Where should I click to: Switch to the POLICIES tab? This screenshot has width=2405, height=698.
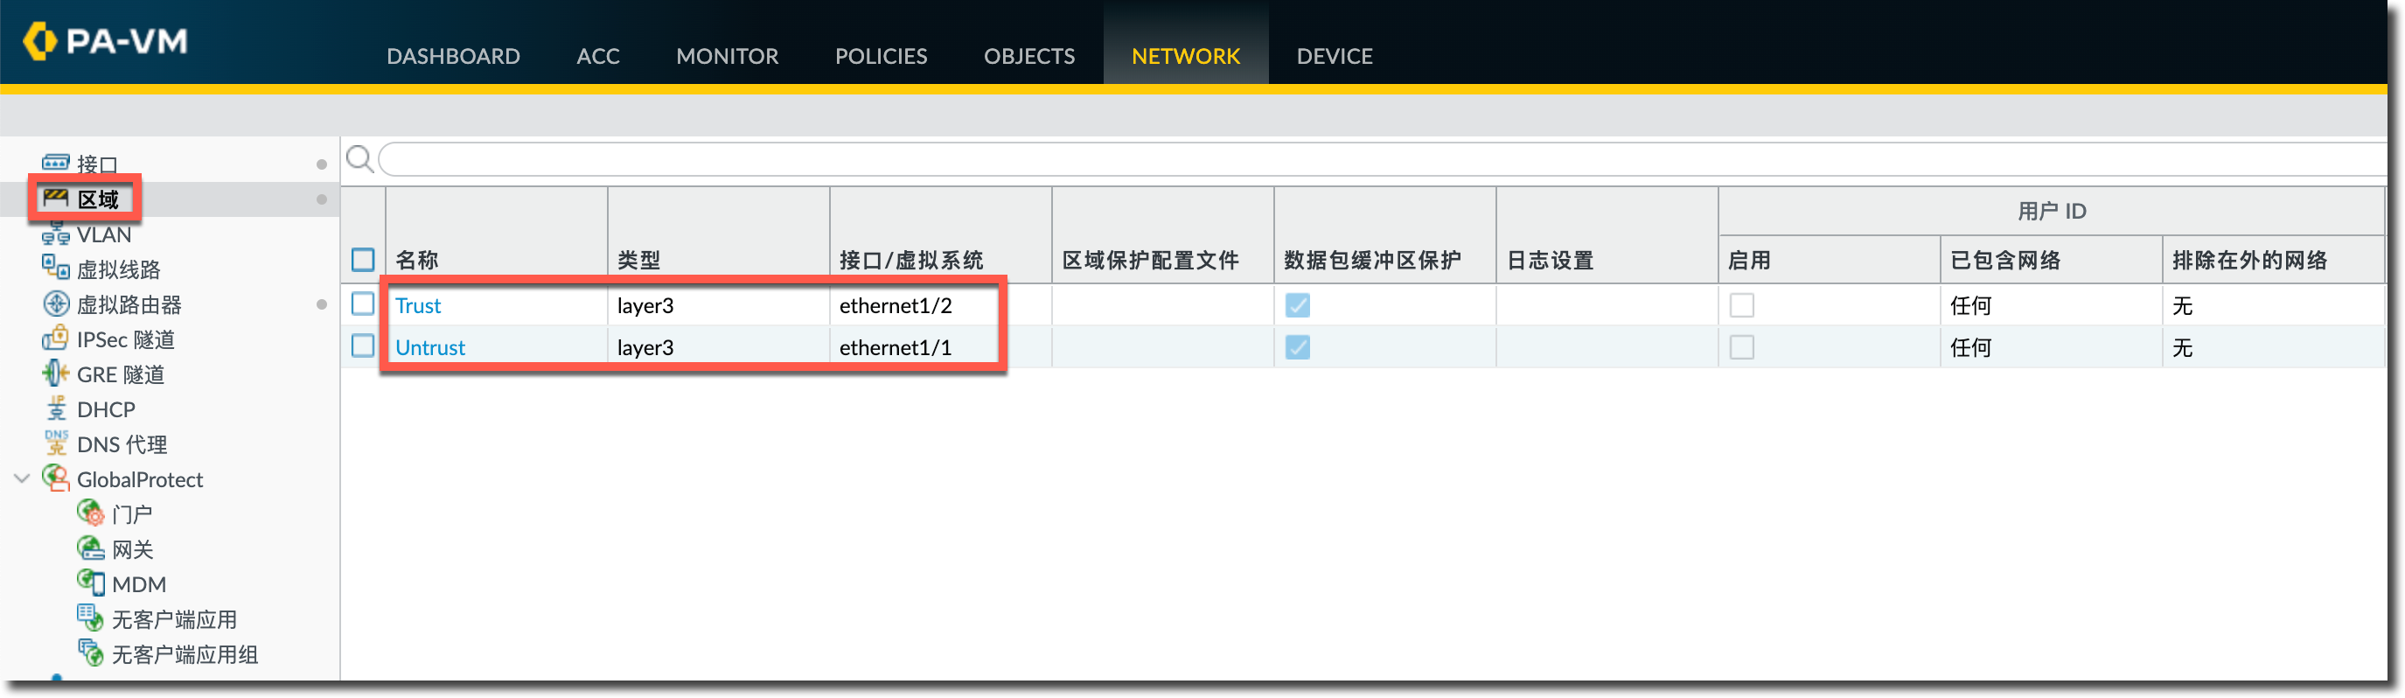tap(881, 56)
